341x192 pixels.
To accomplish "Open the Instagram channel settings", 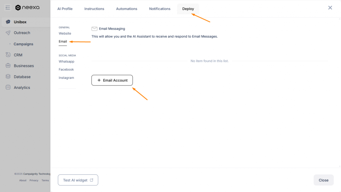I will (66, 78).
